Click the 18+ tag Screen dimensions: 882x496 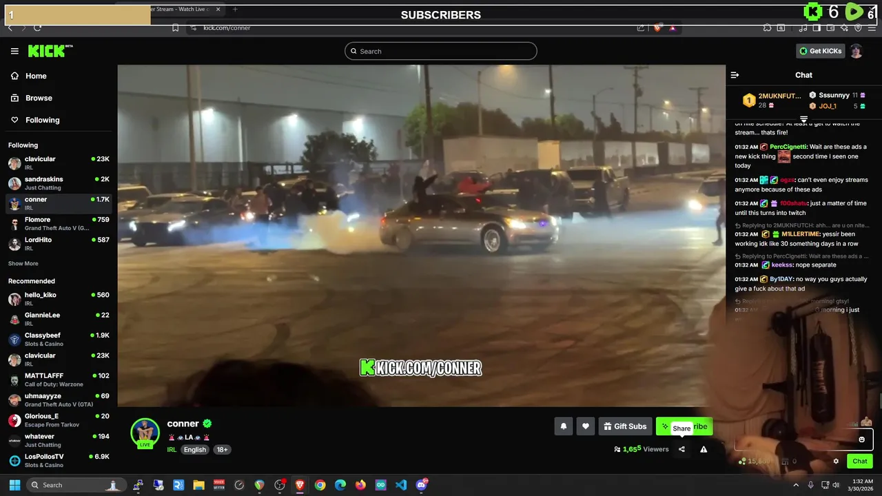click(222, 449)
